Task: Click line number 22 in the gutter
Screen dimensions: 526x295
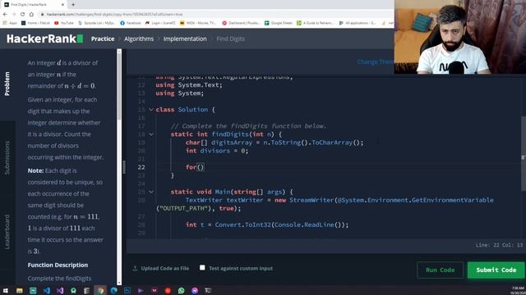Action: (141, 167)
